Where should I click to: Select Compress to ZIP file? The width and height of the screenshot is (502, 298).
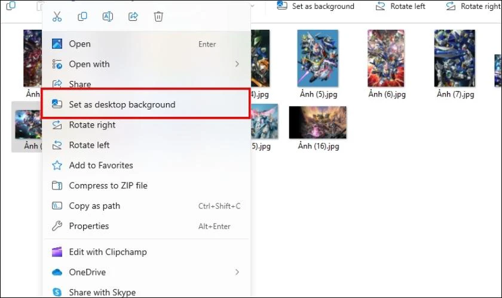click(146, 185)
